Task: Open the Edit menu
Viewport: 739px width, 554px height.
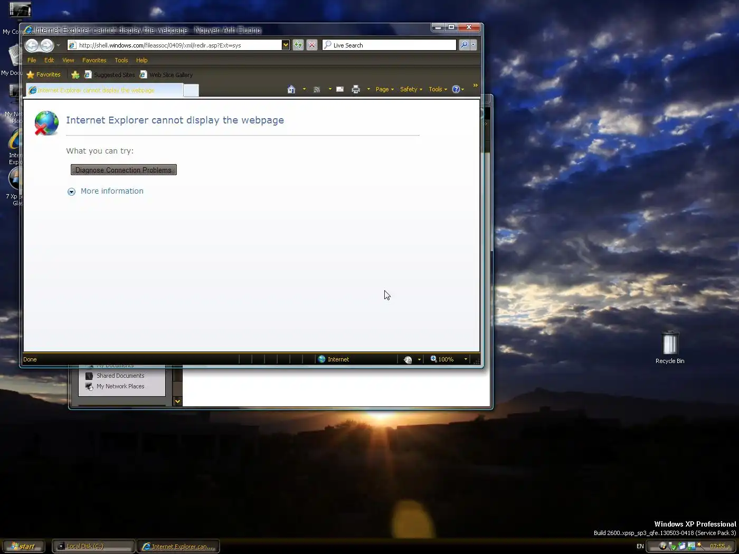Action: point(49,60)
